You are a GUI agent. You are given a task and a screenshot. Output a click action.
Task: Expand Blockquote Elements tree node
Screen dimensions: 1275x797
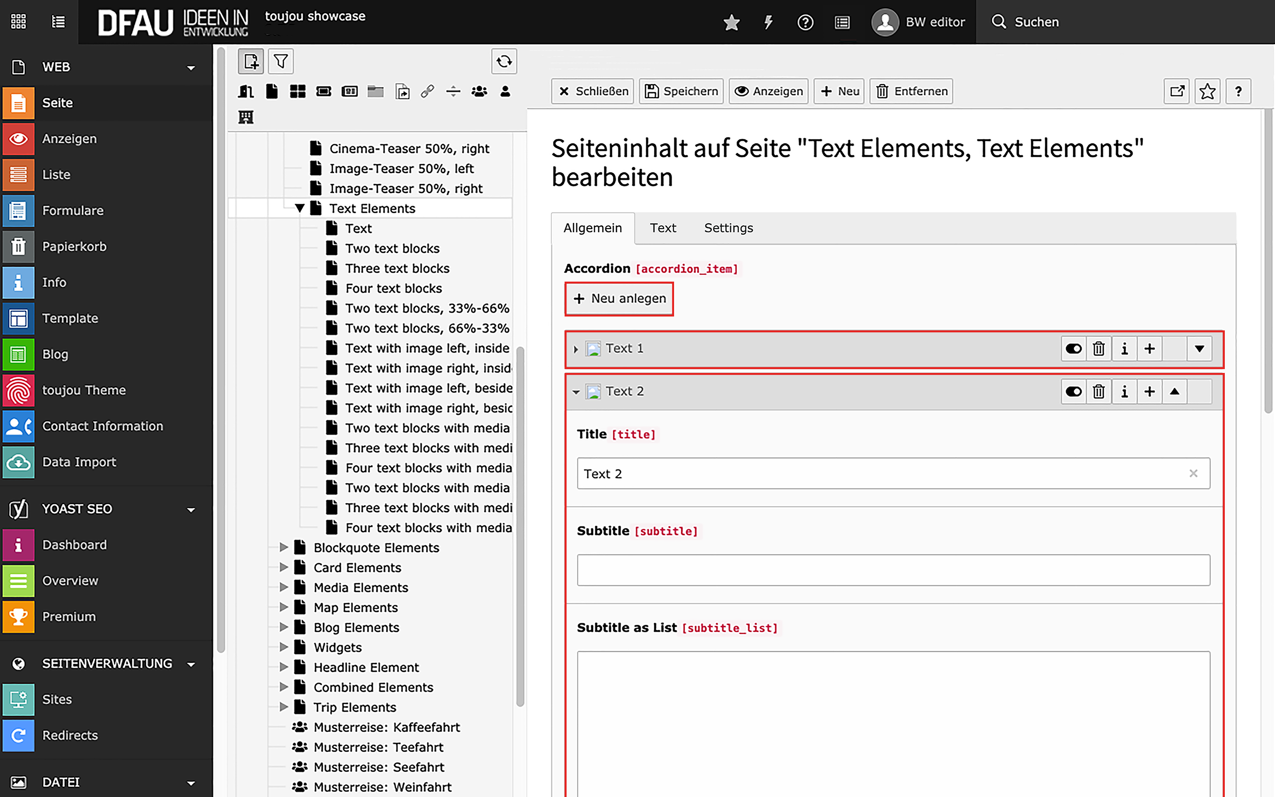pos(283,547)
